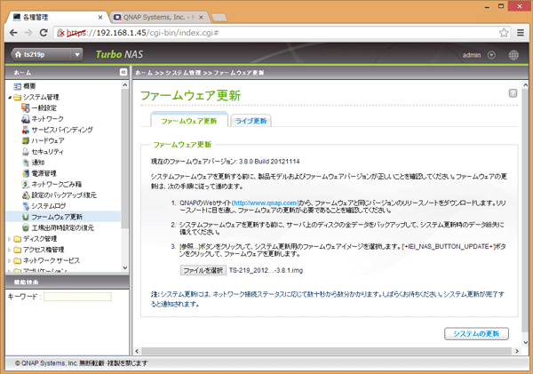Click horizontal scrollbar left arrow

click(137, 351)
